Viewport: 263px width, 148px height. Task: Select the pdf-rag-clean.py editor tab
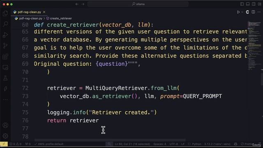tap(29, 12)
